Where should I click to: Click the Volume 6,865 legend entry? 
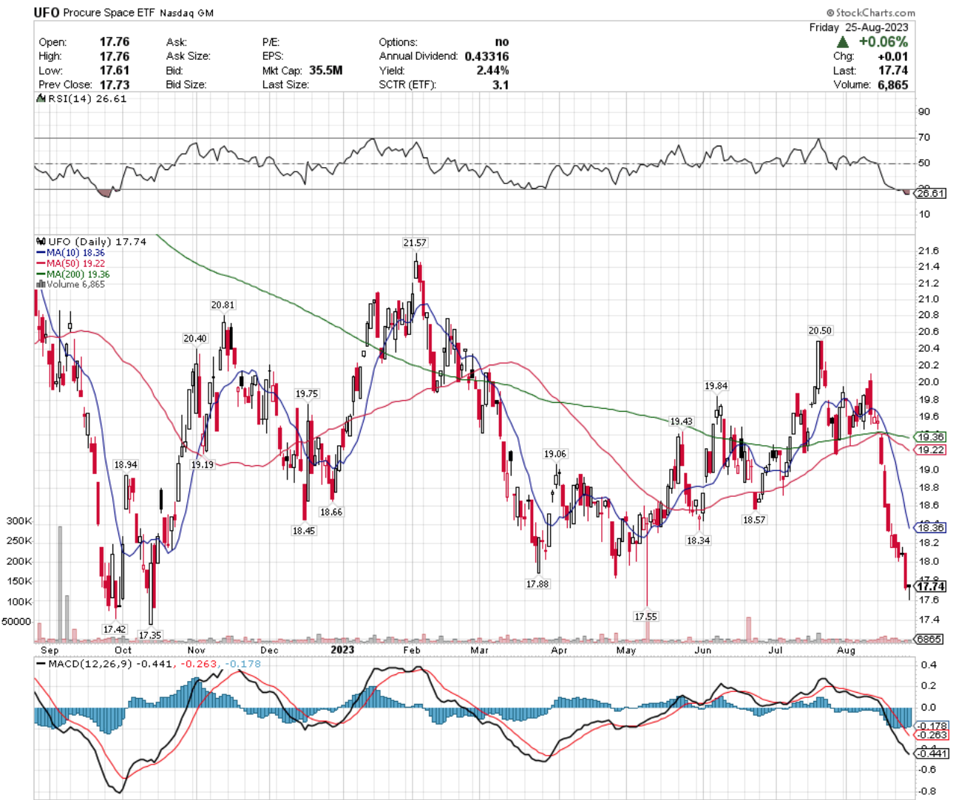point(71,284)
